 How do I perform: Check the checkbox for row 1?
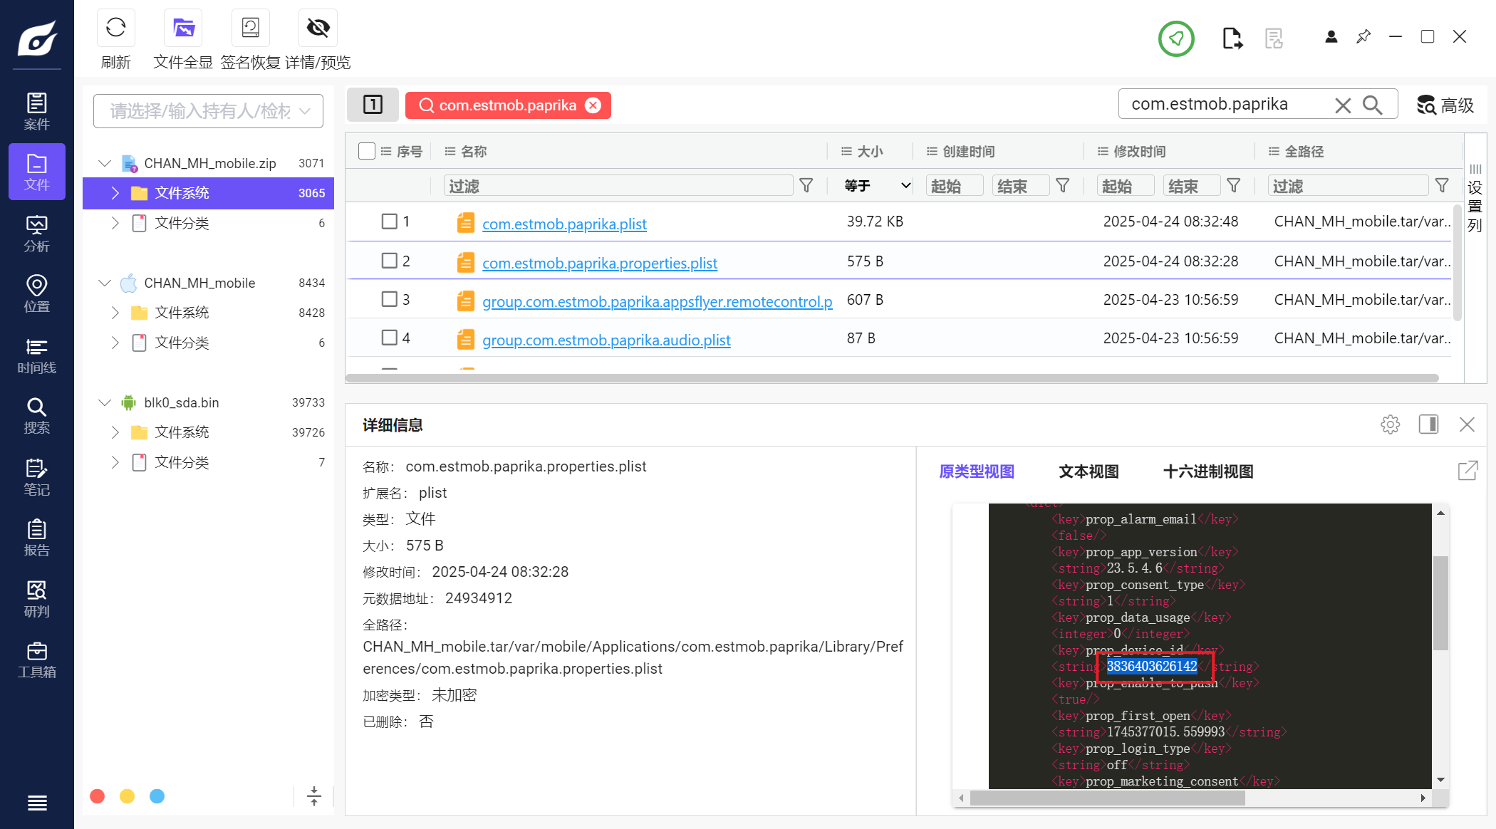click(x=389, y=221)
